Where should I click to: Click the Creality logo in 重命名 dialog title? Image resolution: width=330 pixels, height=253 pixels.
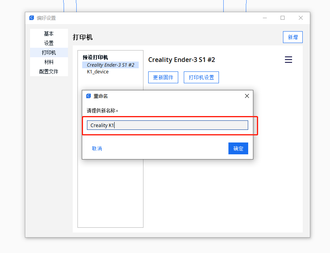[89, 96]
